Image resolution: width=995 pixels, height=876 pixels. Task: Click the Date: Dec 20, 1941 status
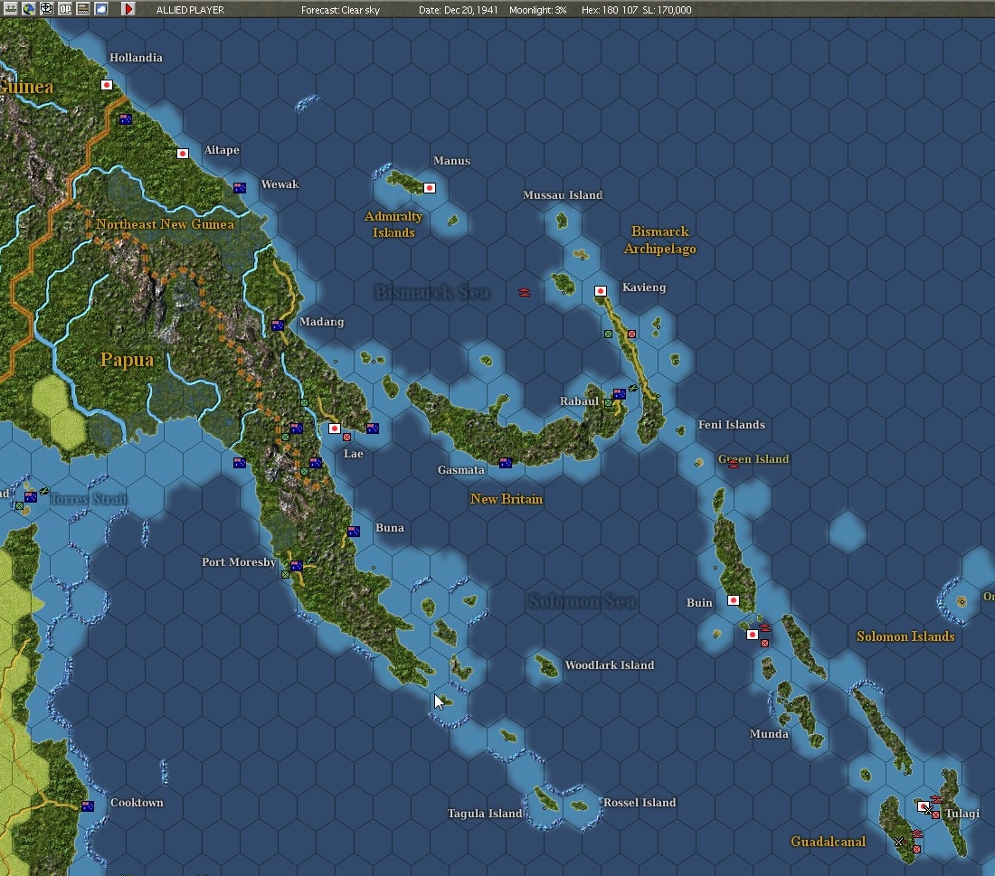click(x=459, y=10)
